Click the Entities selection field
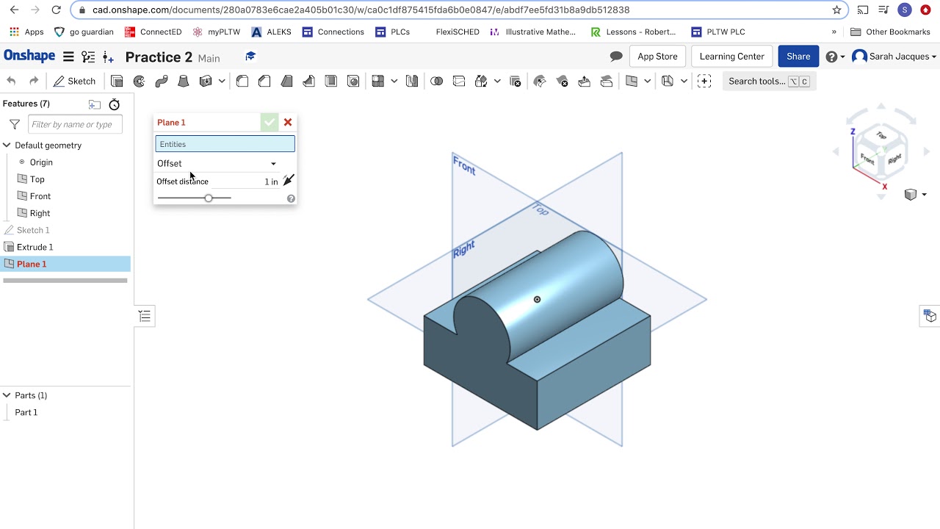The height and width of the screenshot is (529, 940). tap(225, 144)
